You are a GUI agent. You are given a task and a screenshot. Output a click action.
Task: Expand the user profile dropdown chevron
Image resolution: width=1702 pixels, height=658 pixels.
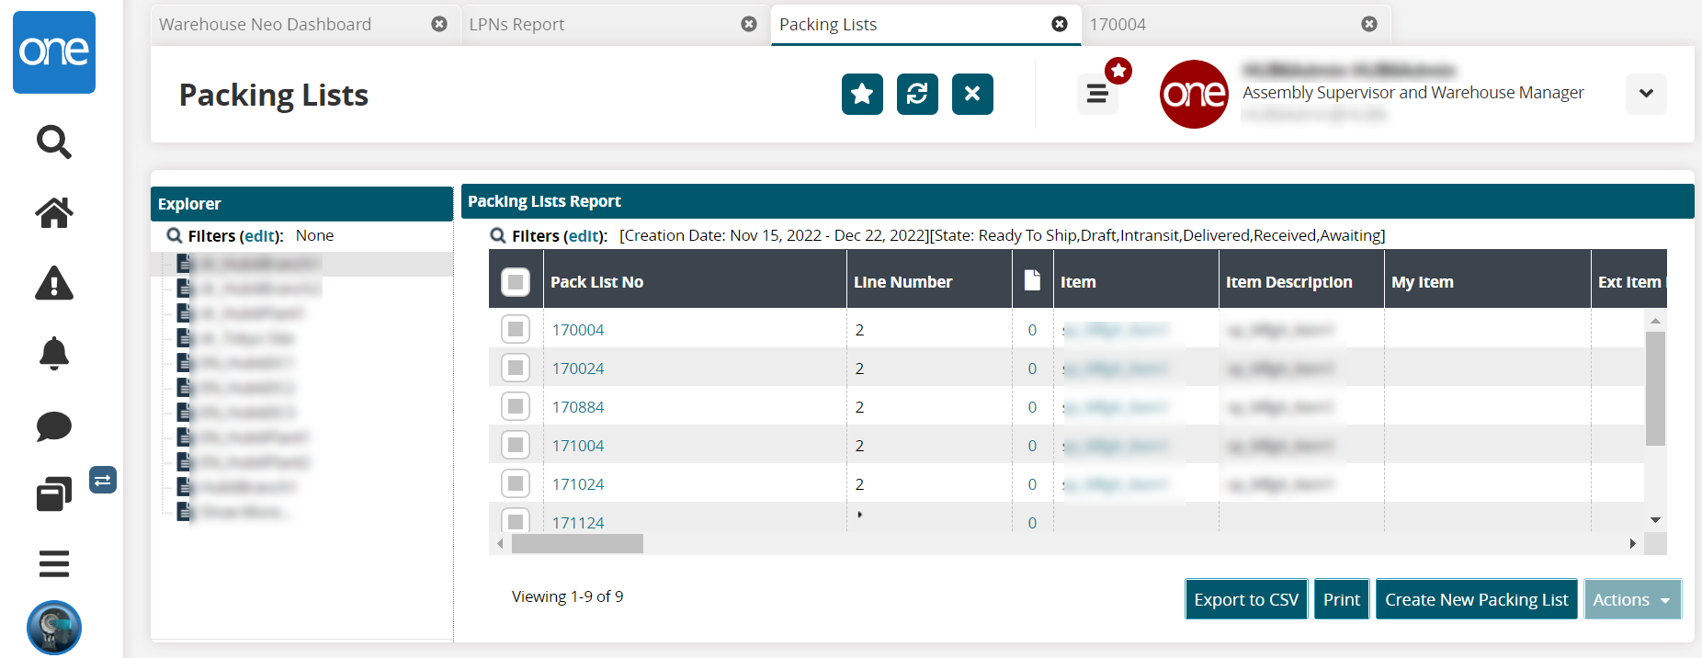point(1646,94)
